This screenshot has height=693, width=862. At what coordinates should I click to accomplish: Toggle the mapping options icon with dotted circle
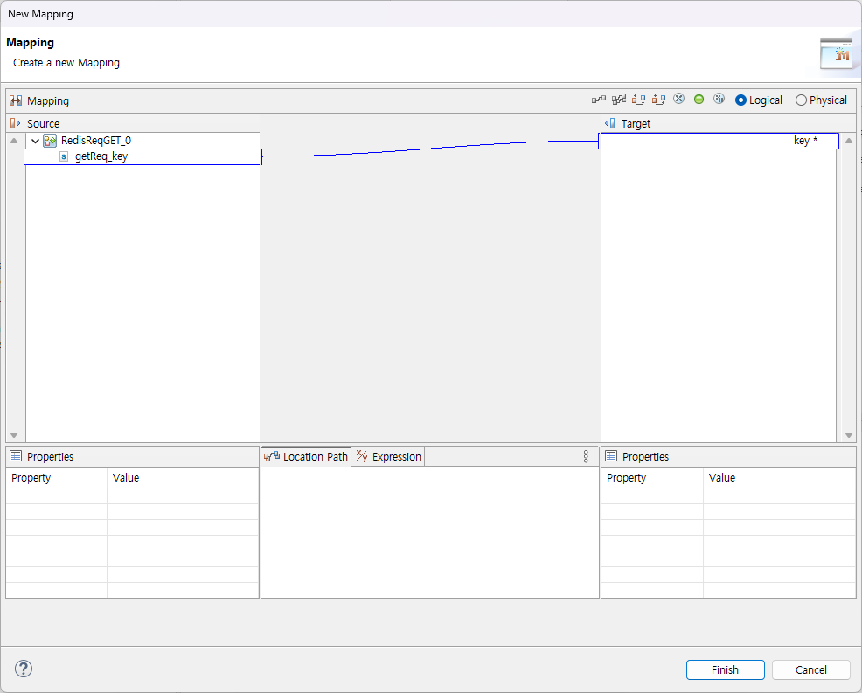click(719, 99)
